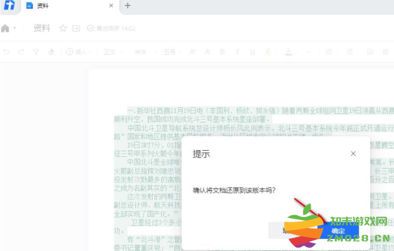Star the document as a favorite
The image size is (394, 251).
pos(63,28)
